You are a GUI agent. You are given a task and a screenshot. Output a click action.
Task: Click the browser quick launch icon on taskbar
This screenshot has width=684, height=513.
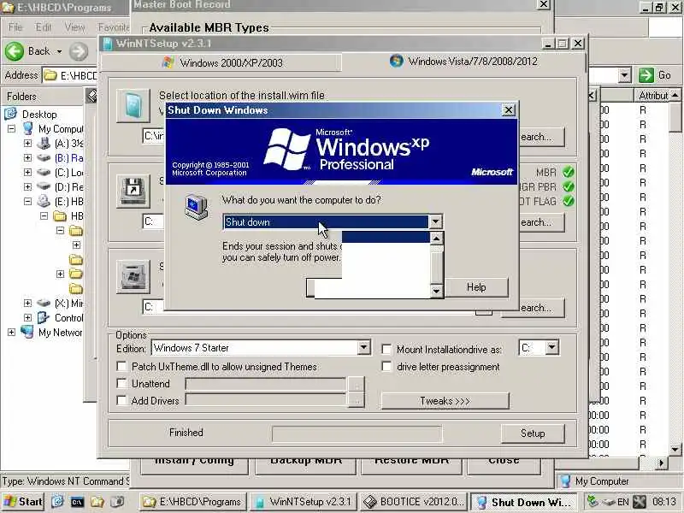click(57, 502)
